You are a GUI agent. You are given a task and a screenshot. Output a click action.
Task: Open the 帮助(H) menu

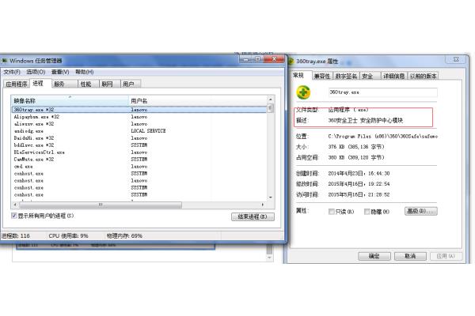click(84, 72)
